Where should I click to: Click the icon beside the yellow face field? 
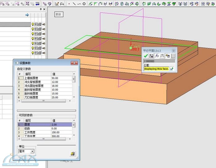click(x=172, y=69)
